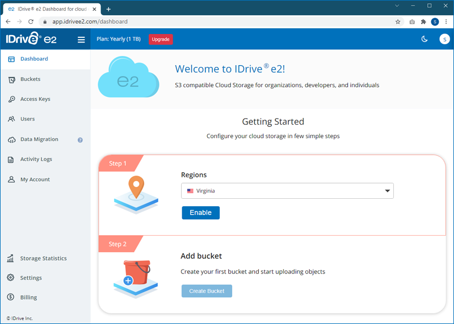This screenshot has height=324, width=454.
Task: Click the Users people icon
Action: click(x=11, y=119)
